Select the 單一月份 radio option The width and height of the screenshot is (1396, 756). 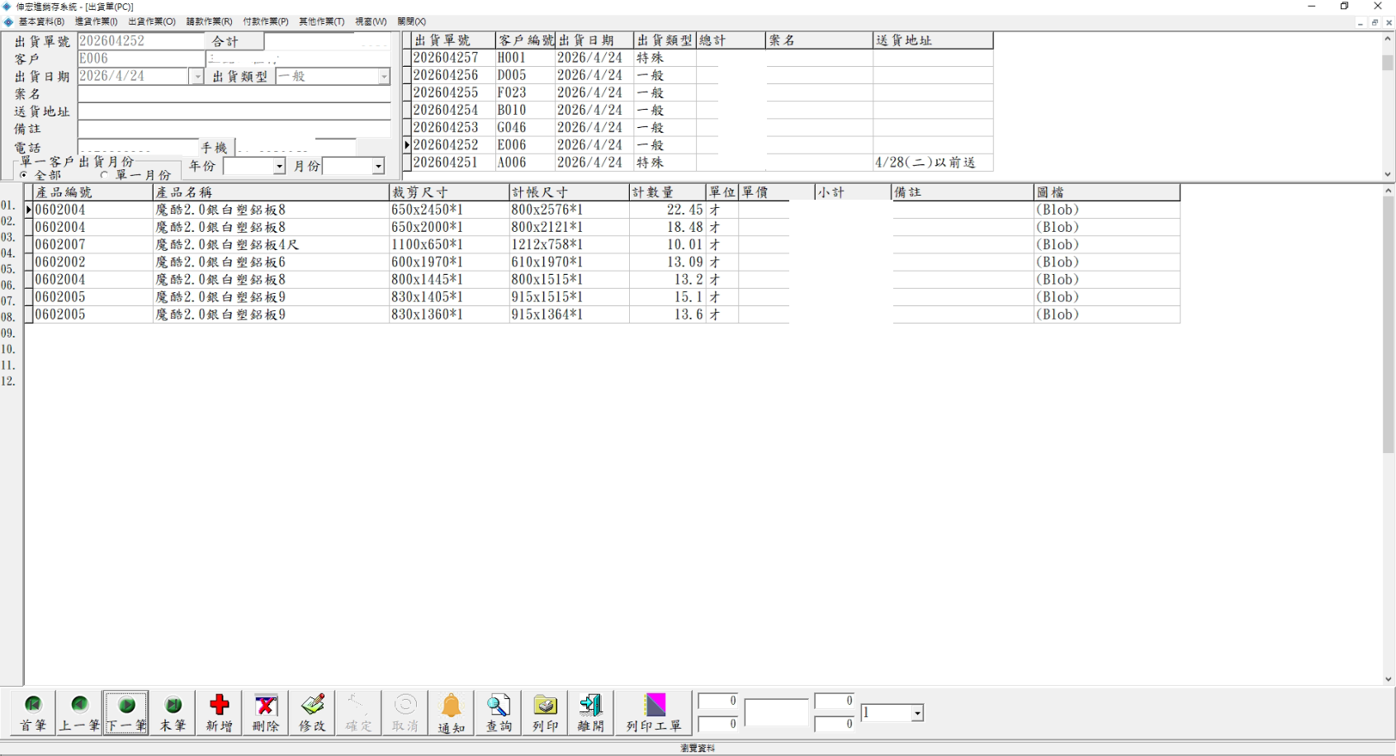click(104, 175)
